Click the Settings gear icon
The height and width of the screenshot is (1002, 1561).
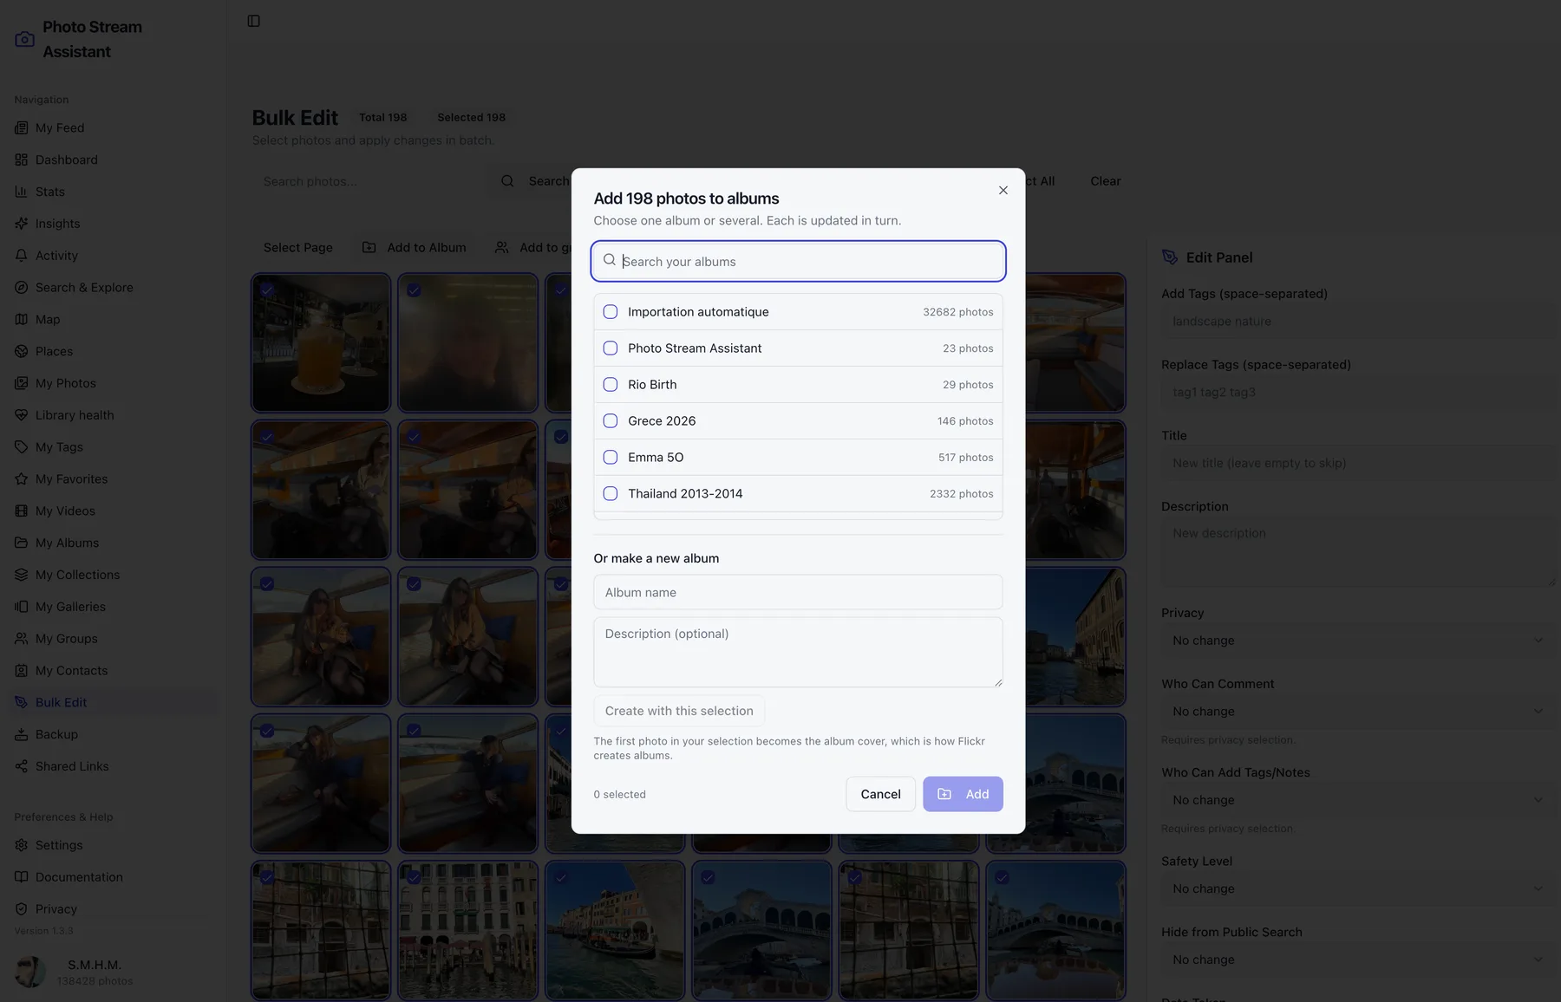pos(22,845)
